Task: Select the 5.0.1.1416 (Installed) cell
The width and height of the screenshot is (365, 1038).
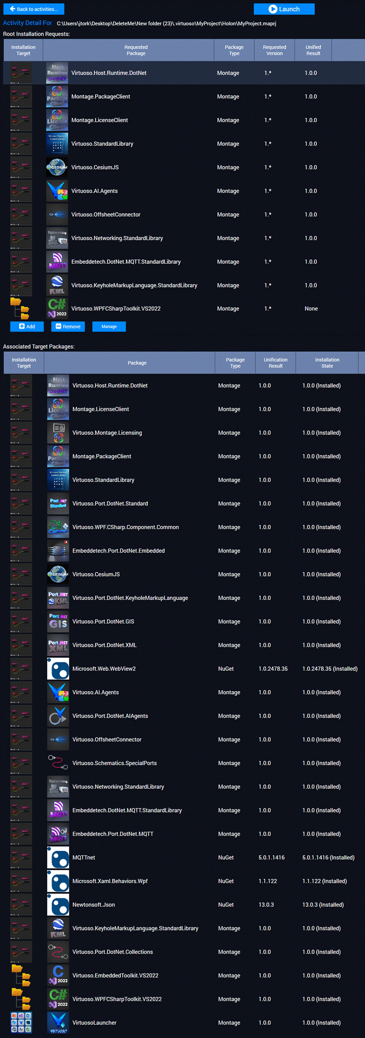Action: pyautogui.click(x=328, y=857)
